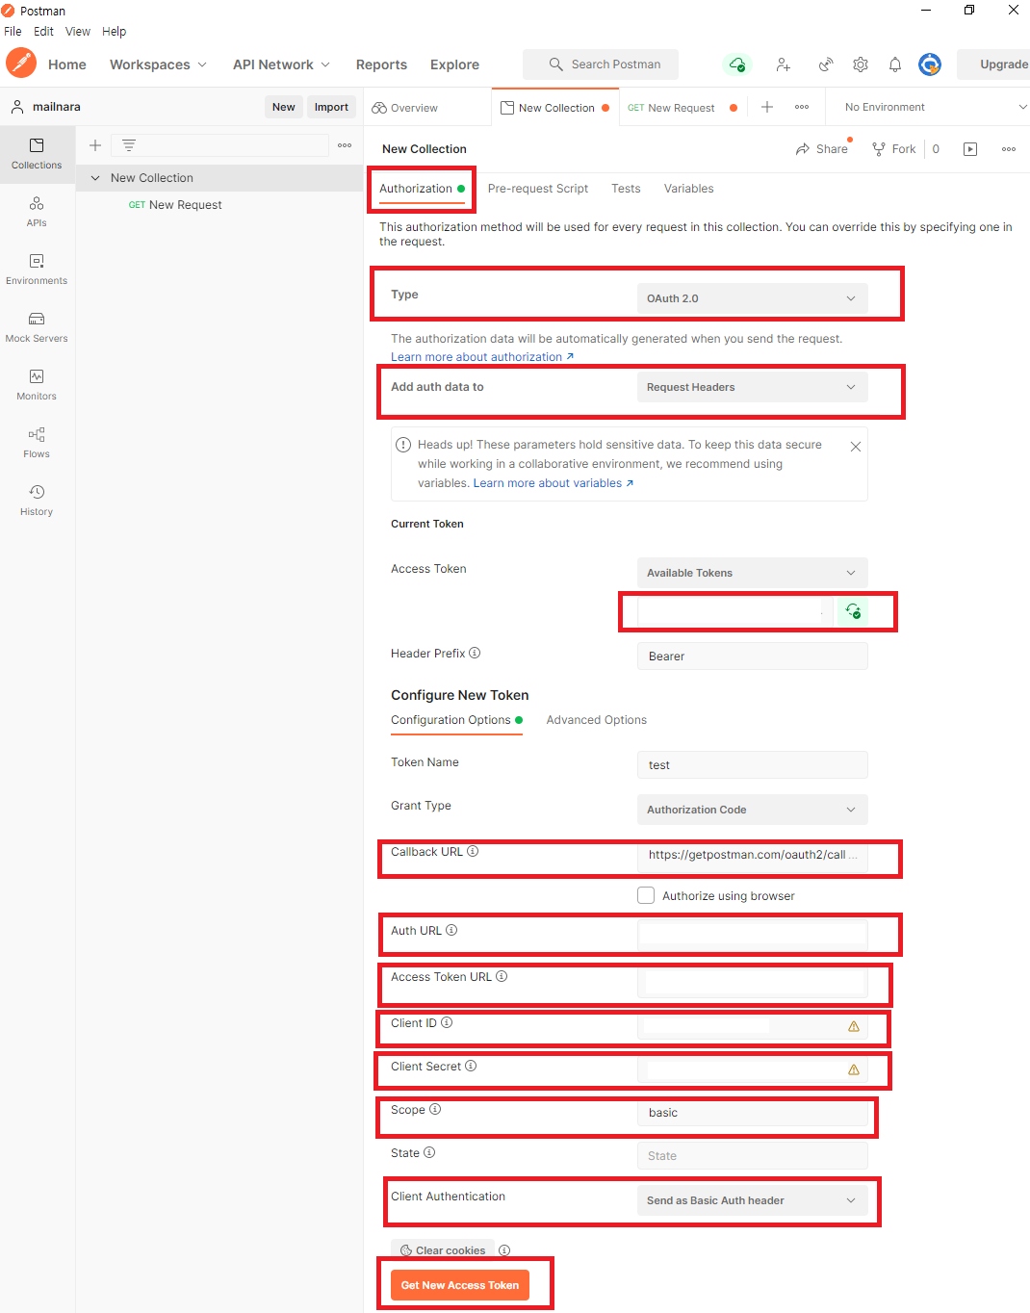This screenshot has width=1030, height=1313.
Task: Click Client Secret warning triangle icon
Action: point(854,1069)
